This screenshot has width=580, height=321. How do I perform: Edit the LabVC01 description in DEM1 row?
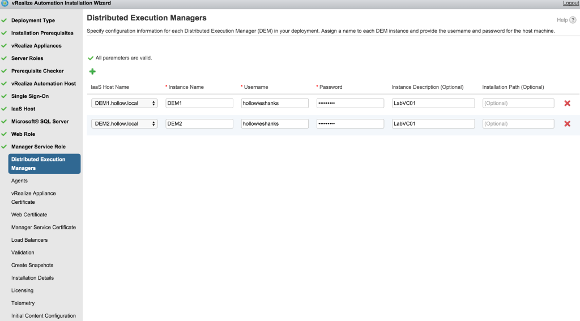(433, 104)
